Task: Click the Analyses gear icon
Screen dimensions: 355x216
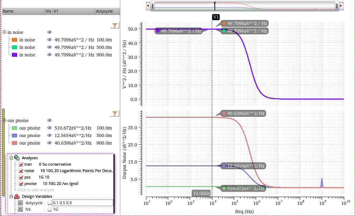Action: click(17, 158)
